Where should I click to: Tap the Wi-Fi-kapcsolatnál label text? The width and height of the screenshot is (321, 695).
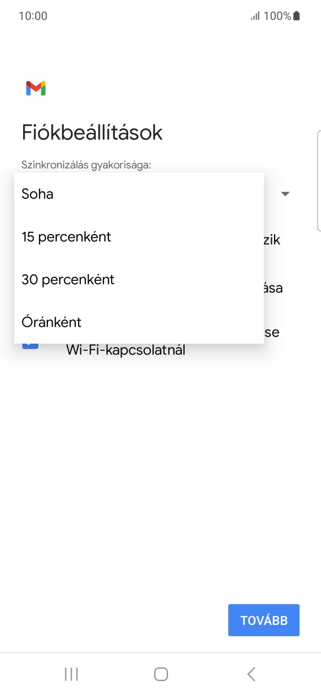point(126,349)
